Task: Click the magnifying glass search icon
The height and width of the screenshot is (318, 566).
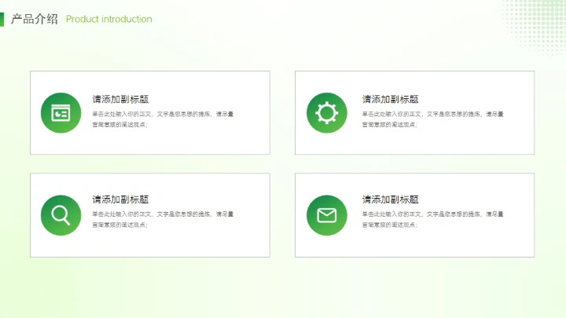Action: [61, 215]
